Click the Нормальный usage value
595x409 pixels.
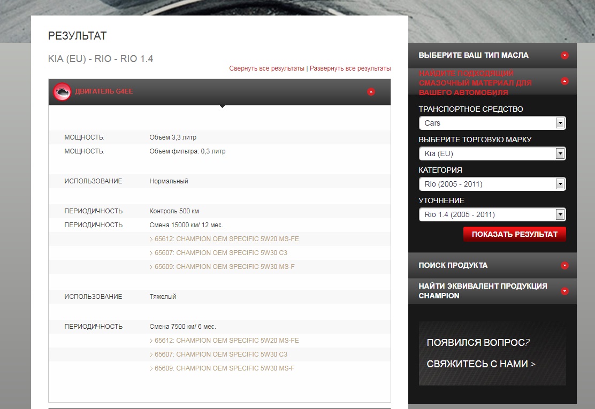[169, 181]
